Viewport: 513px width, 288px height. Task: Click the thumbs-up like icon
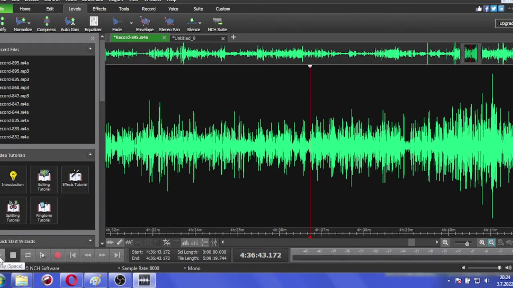pyautogui.click(x=479, y=8)
